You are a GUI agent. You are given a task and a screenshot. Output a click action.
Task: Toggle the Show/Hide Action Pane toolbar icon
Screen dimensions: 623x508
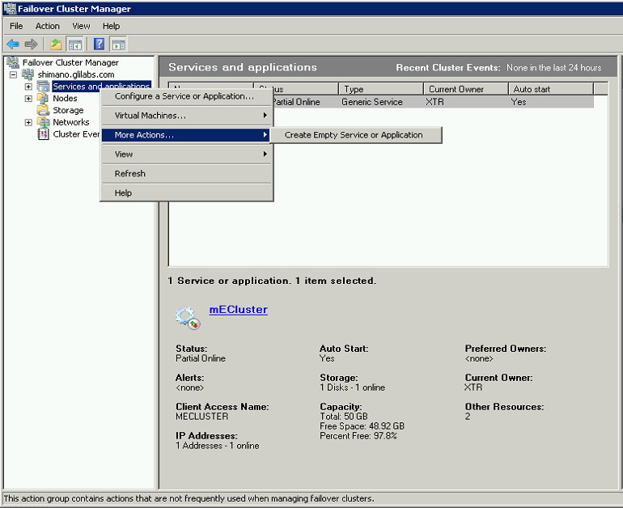coord(118,44)
